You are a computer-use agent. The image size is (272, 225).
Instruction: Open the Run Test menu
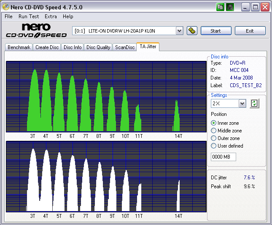tap(29, 16)
